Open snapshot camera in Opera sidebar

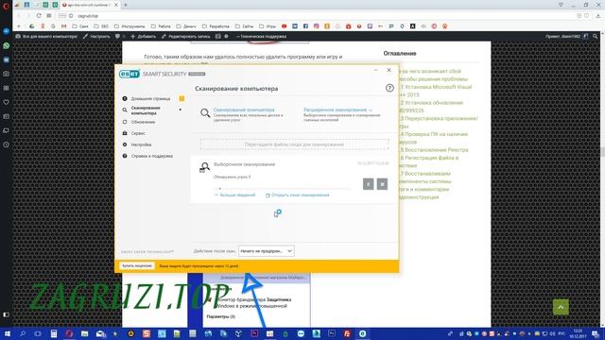7,74
